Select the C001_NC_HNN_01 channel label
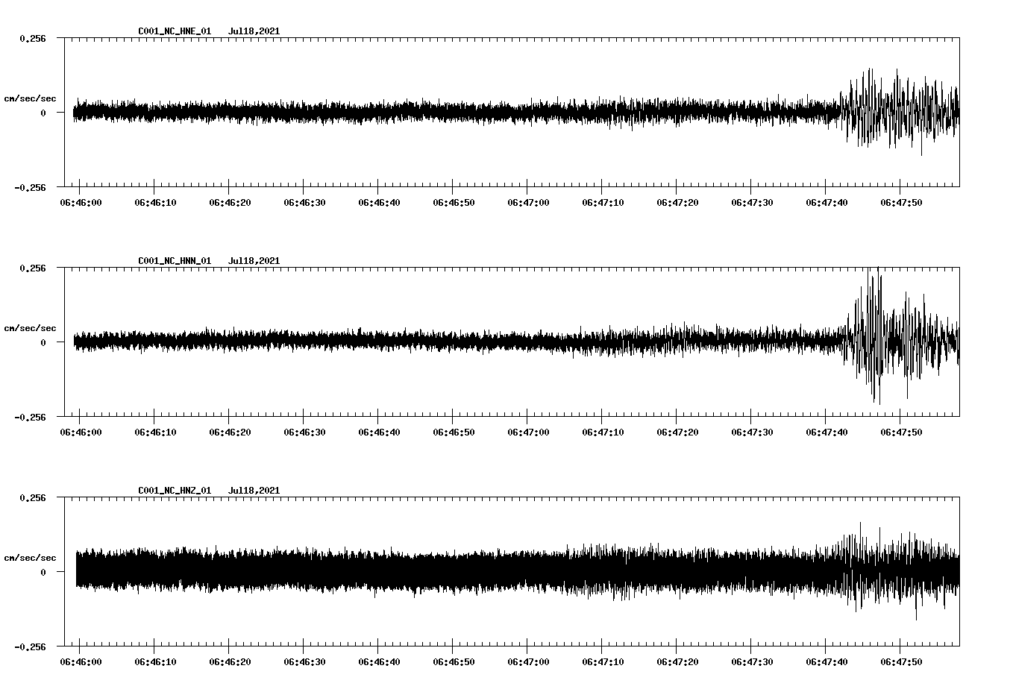The height and width of the screenshot is (689, 1013). pos(173,260)
